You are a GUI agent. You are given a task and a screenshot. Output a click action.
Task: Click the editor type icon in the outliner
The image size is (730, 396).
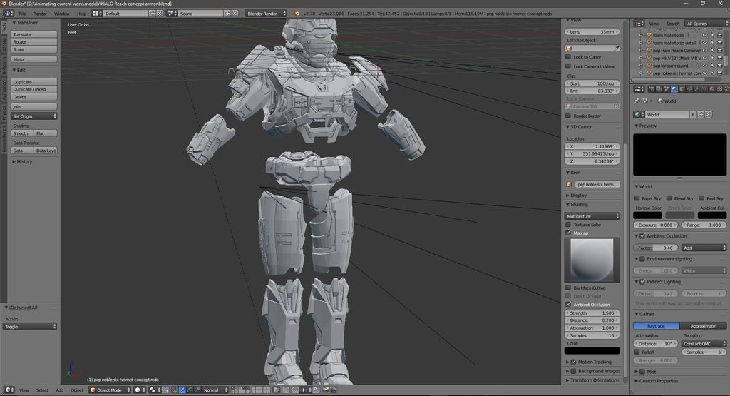(638, 24)
